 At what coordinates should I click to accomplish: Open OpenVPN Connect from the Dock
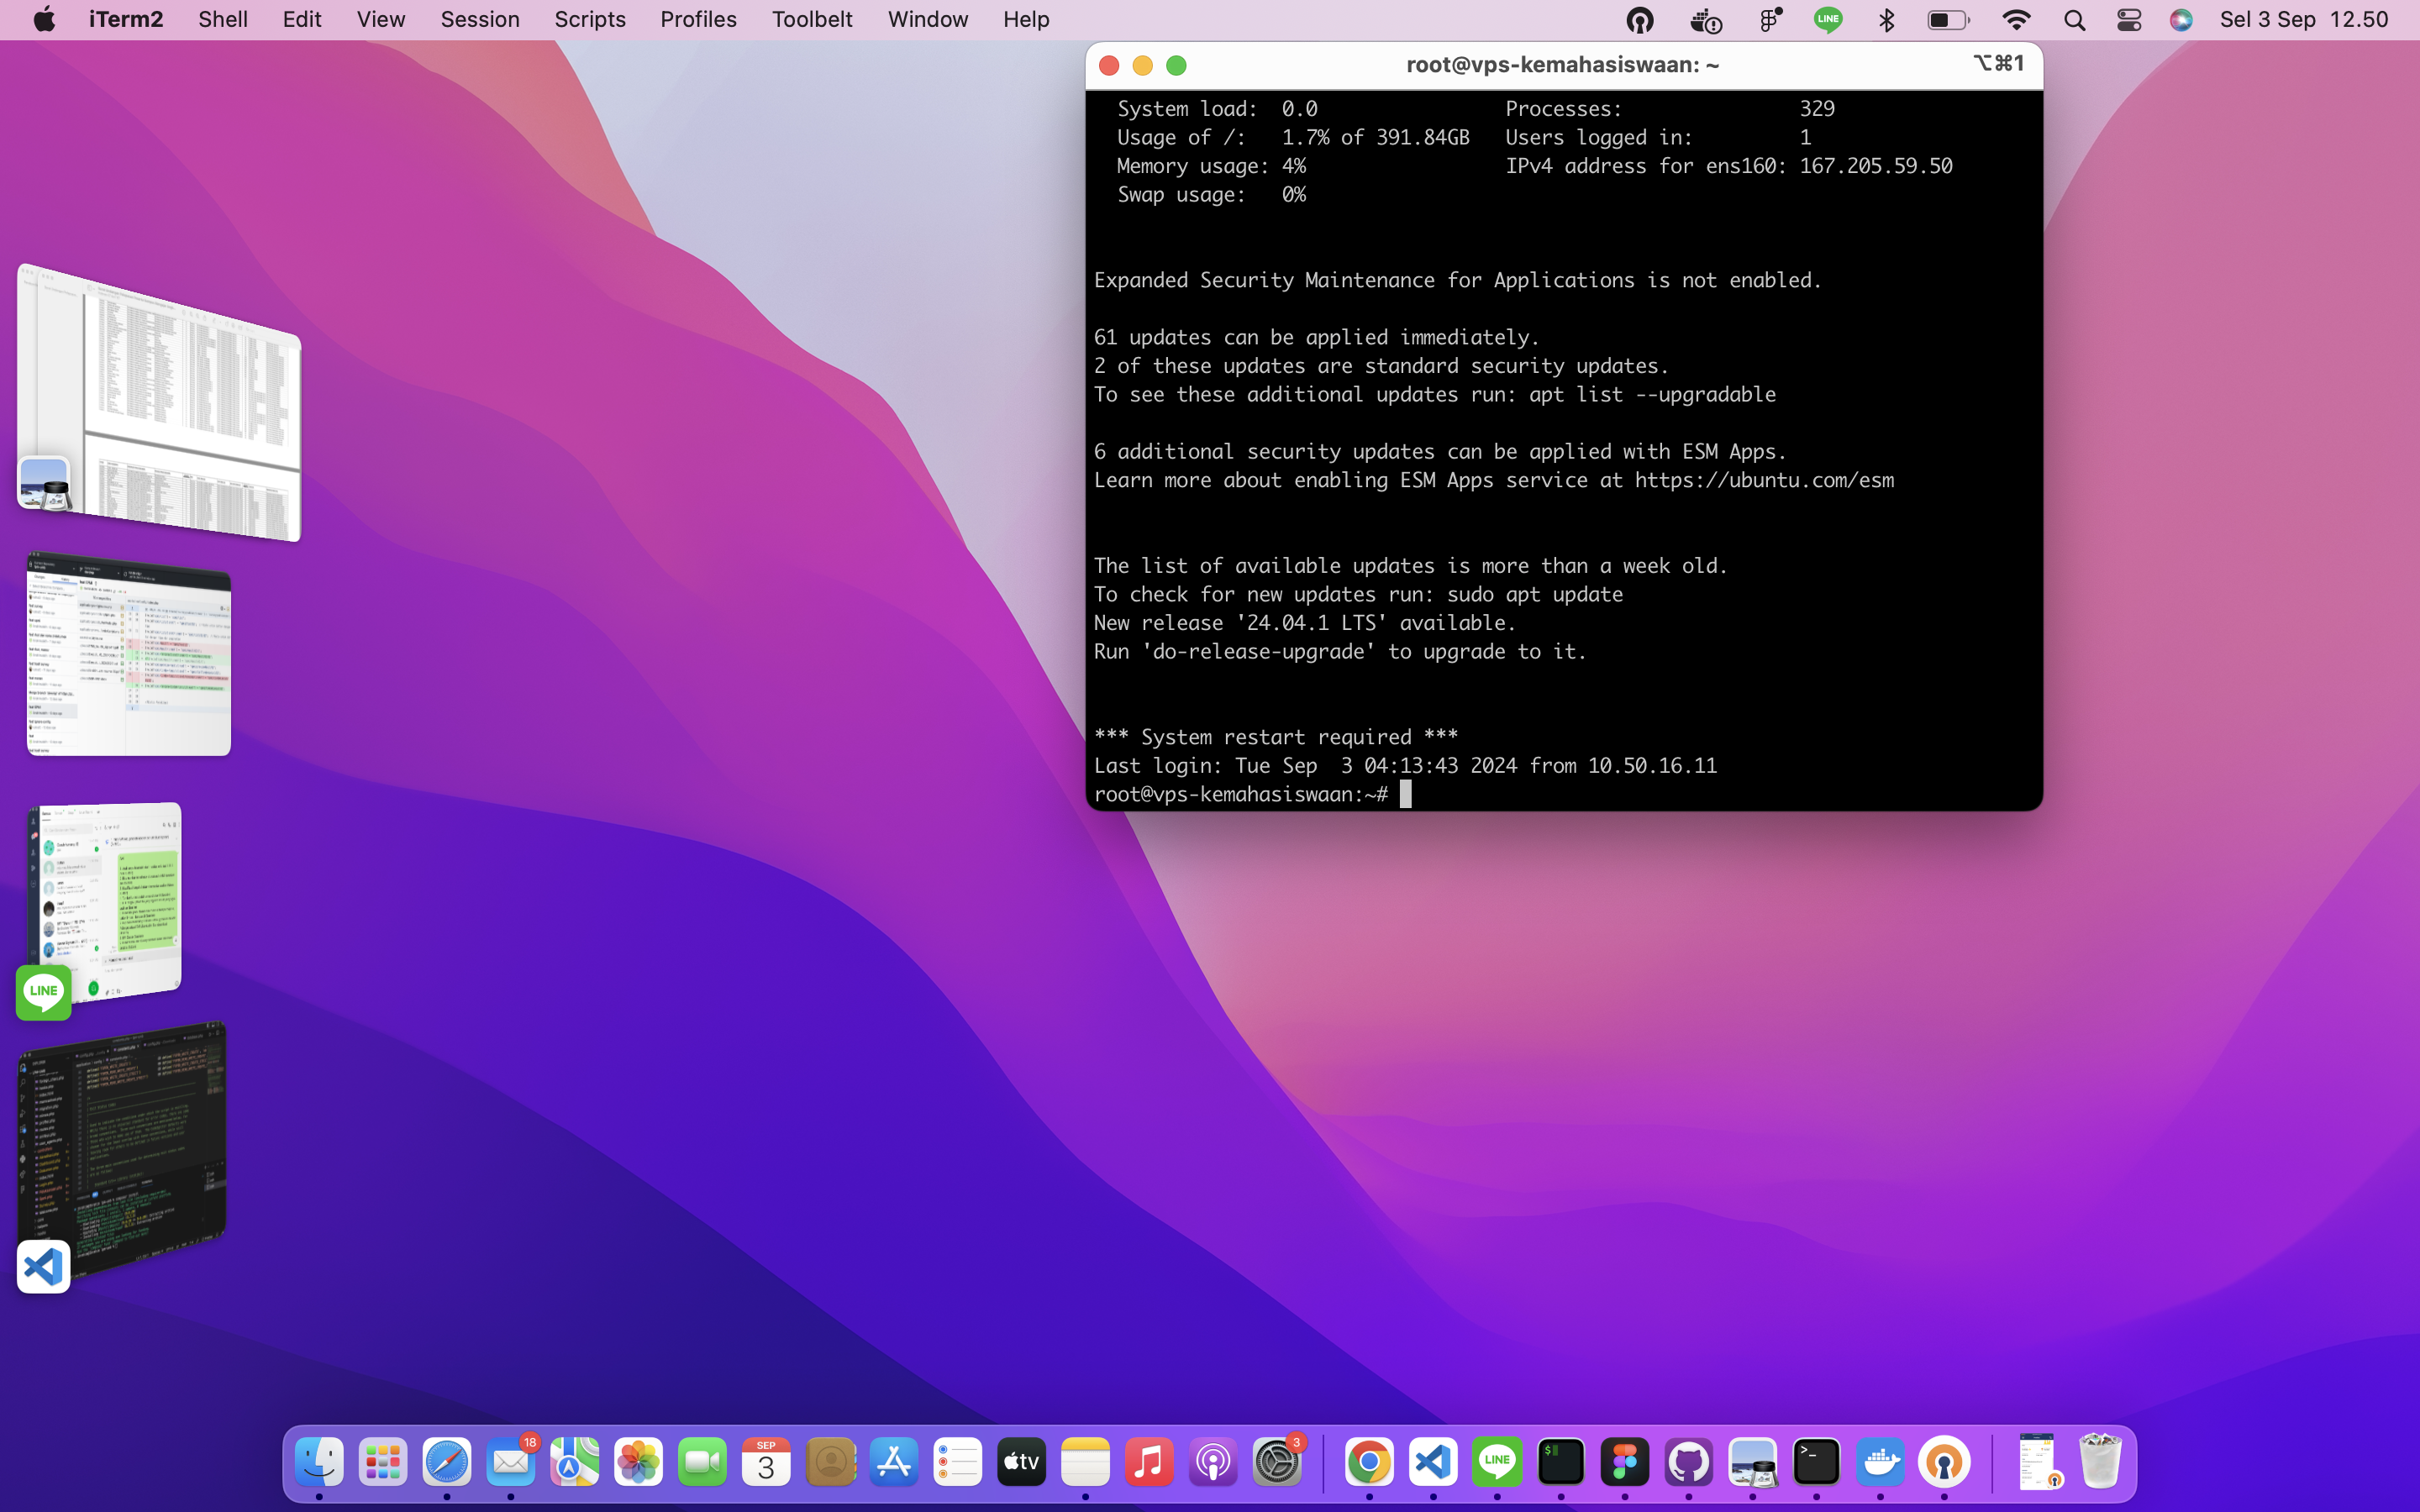click(1944, 1462)
